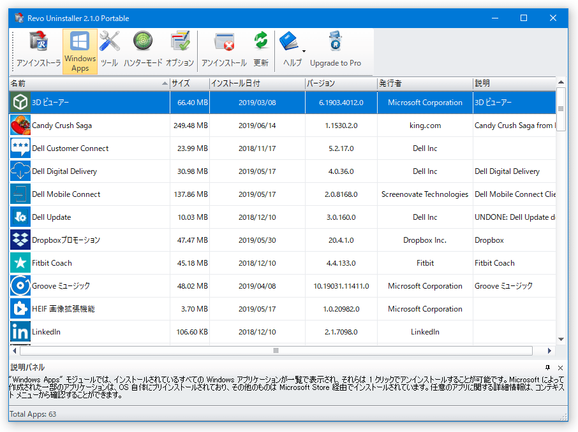Select the Dell Digital Delivery name

coord(64,171)
